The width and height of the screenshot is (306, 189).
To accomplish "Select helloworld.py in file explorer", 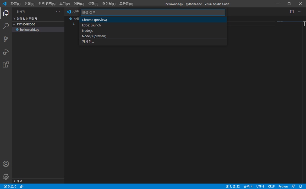I will (x=38, y=29).
